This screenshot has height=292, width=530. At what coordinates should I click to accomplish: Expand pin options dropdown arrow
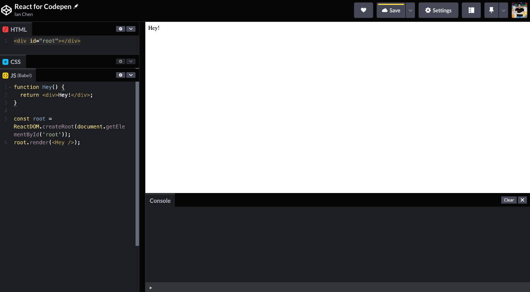[503, 10]
